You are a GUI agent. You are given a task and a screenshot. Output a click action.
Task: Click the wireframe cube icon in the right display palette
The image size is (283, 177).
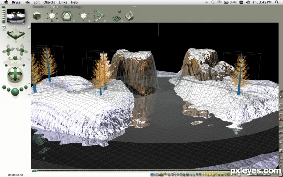click(x=281, y=151)
